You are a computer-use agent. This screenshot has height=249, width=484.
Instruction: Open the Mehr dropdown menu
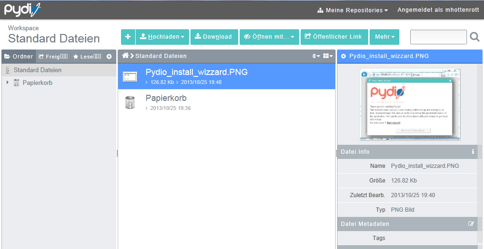point(384,37)
